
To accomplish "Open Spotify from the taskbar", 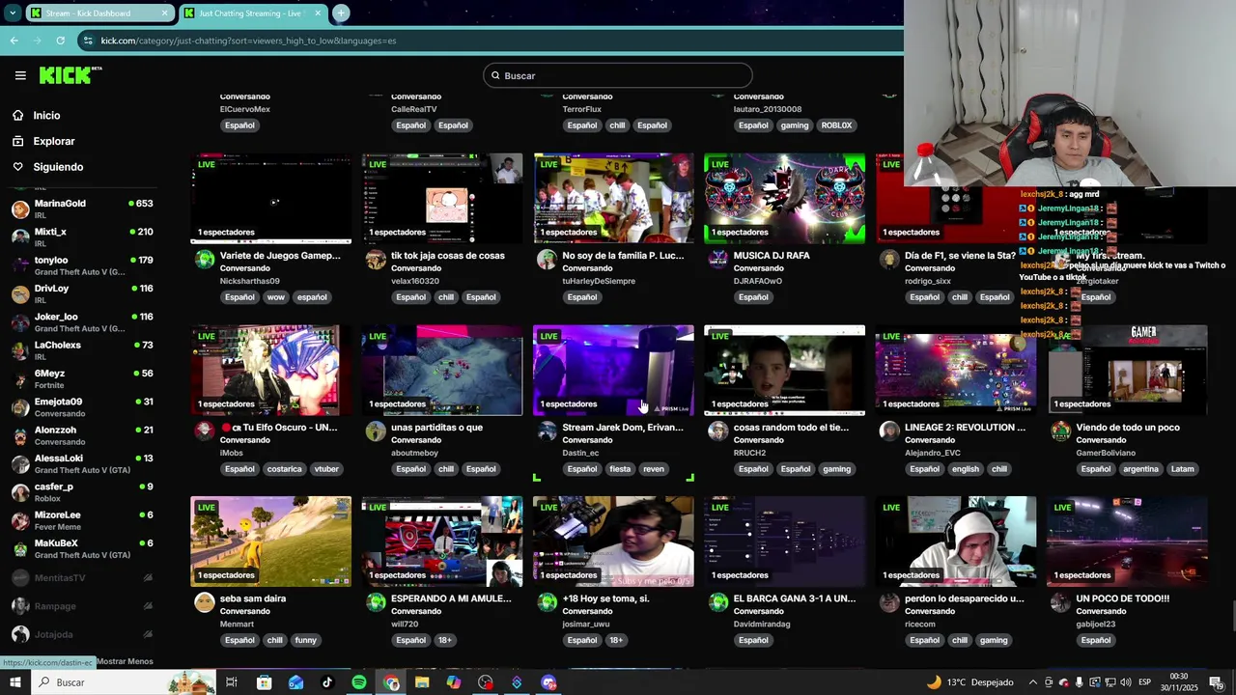I will point(359,682).
